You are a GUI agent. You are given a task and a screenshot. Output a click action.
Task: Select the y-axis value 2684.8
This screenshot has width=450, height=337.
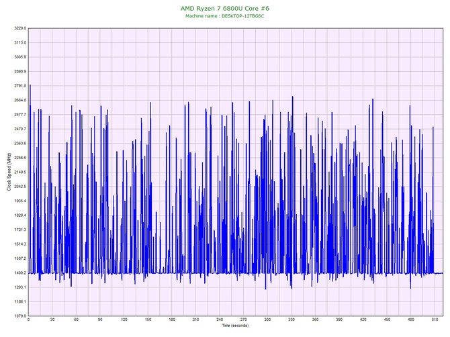(20, 100)
